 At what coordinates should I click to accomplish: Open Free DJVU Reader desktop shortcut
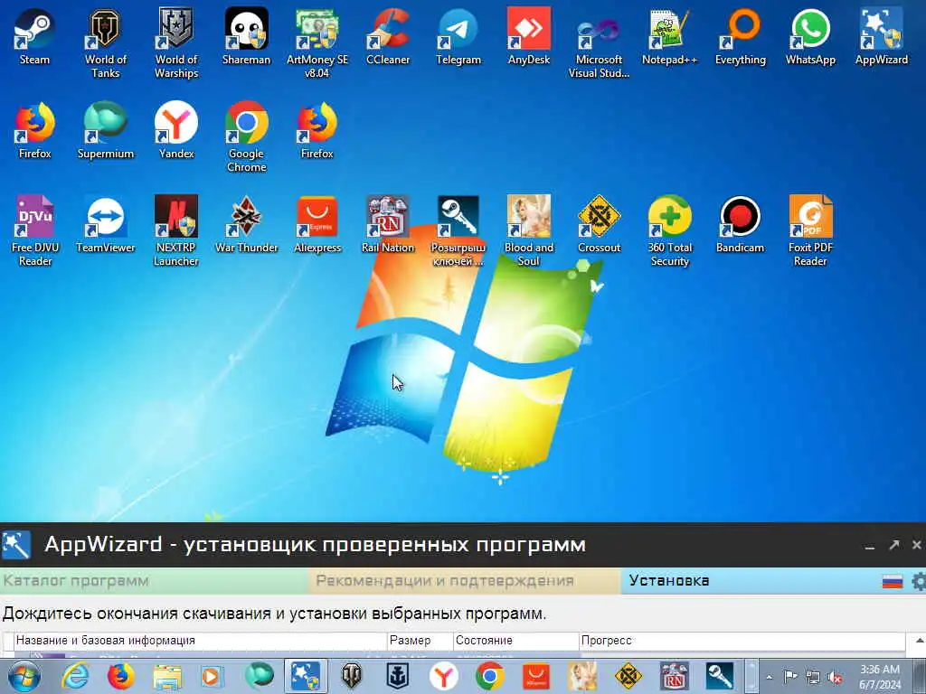tap(35, 230)
